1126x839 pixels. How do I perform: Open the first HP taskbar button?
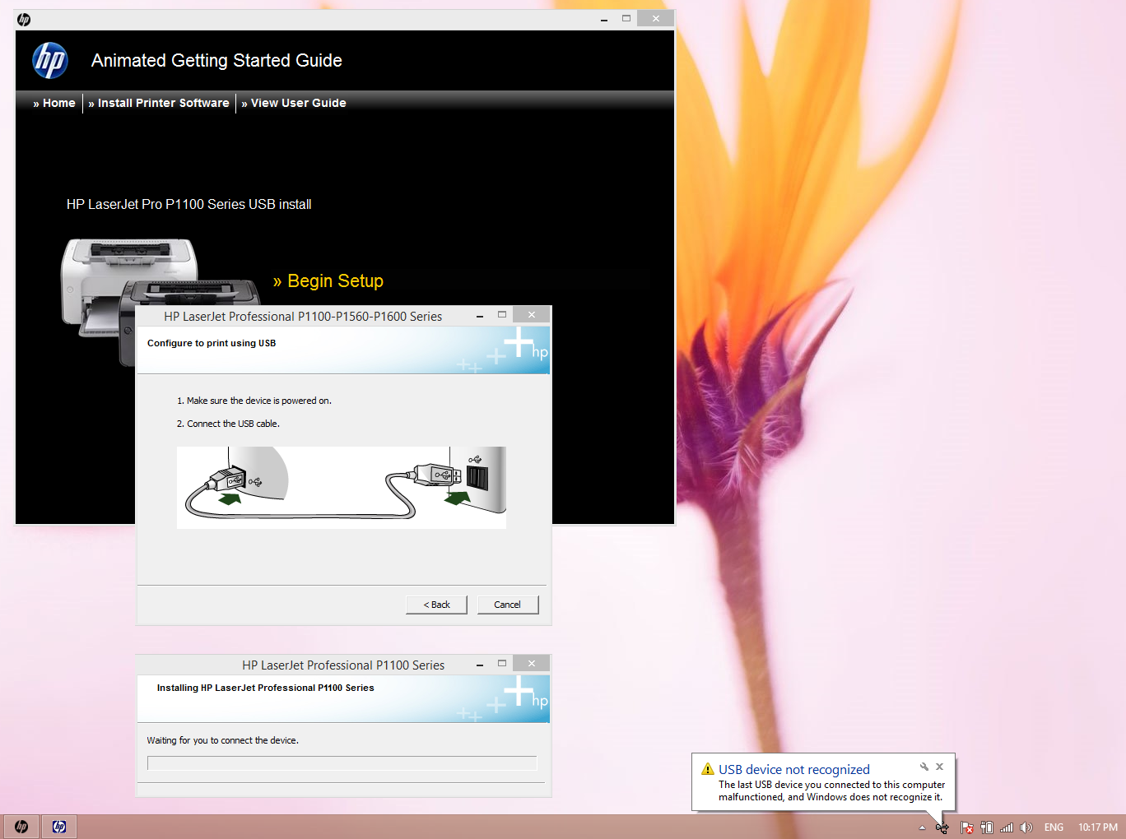pos(22,827)
